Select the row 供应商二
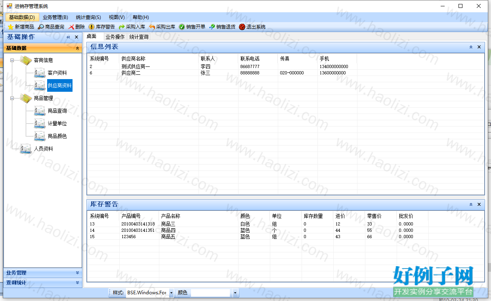Image resolution: width=491 pixels, height=301 pixels. (285, 73)
